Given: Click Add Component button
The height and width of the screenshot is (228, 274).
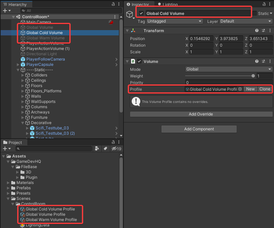Looking at the screenshot, I should coord(199,129).
